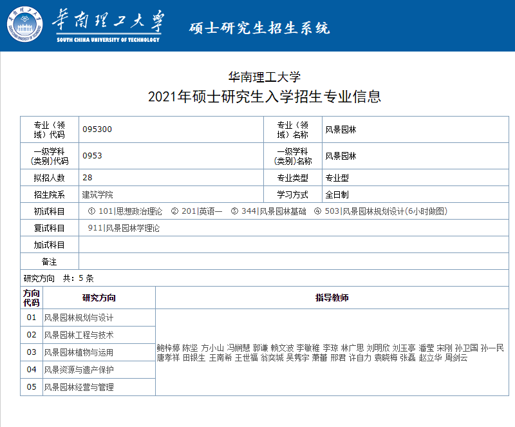This screenshot has height=427, width=515.
Task: Select direction 03 风景园林植物与运用
Action: [x=79, y=352]
